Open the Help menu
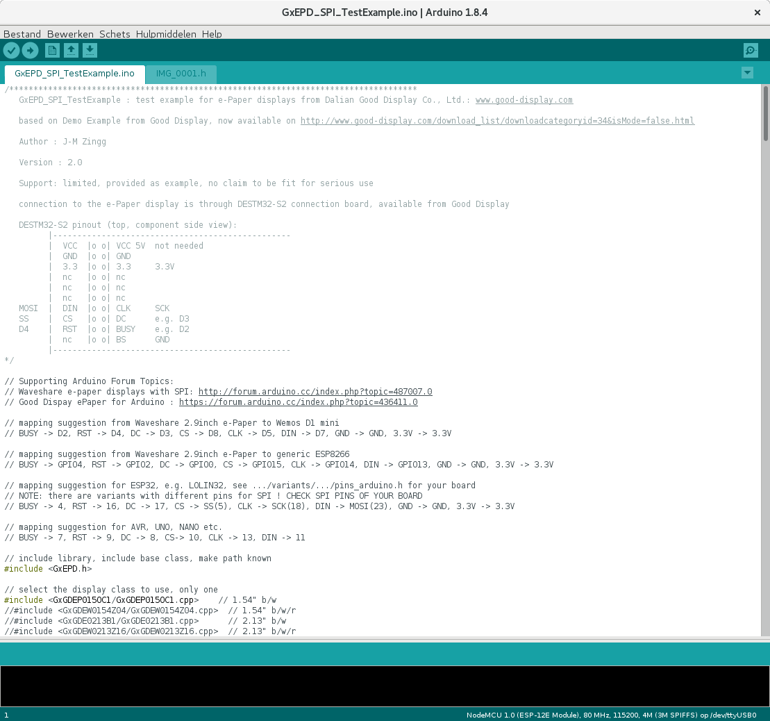The height and width of the screenshot is (721, 770). (x=212, y=34)
